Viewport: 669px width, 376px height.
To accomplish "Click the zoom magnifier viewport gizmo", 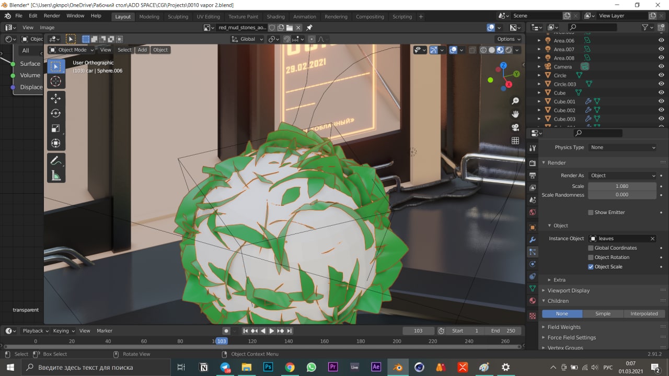I will coord(515,101).
